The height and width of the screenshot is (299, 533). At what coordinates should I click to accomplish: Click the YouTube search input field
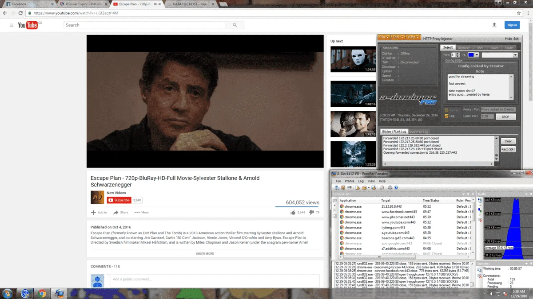click(145, 25)
